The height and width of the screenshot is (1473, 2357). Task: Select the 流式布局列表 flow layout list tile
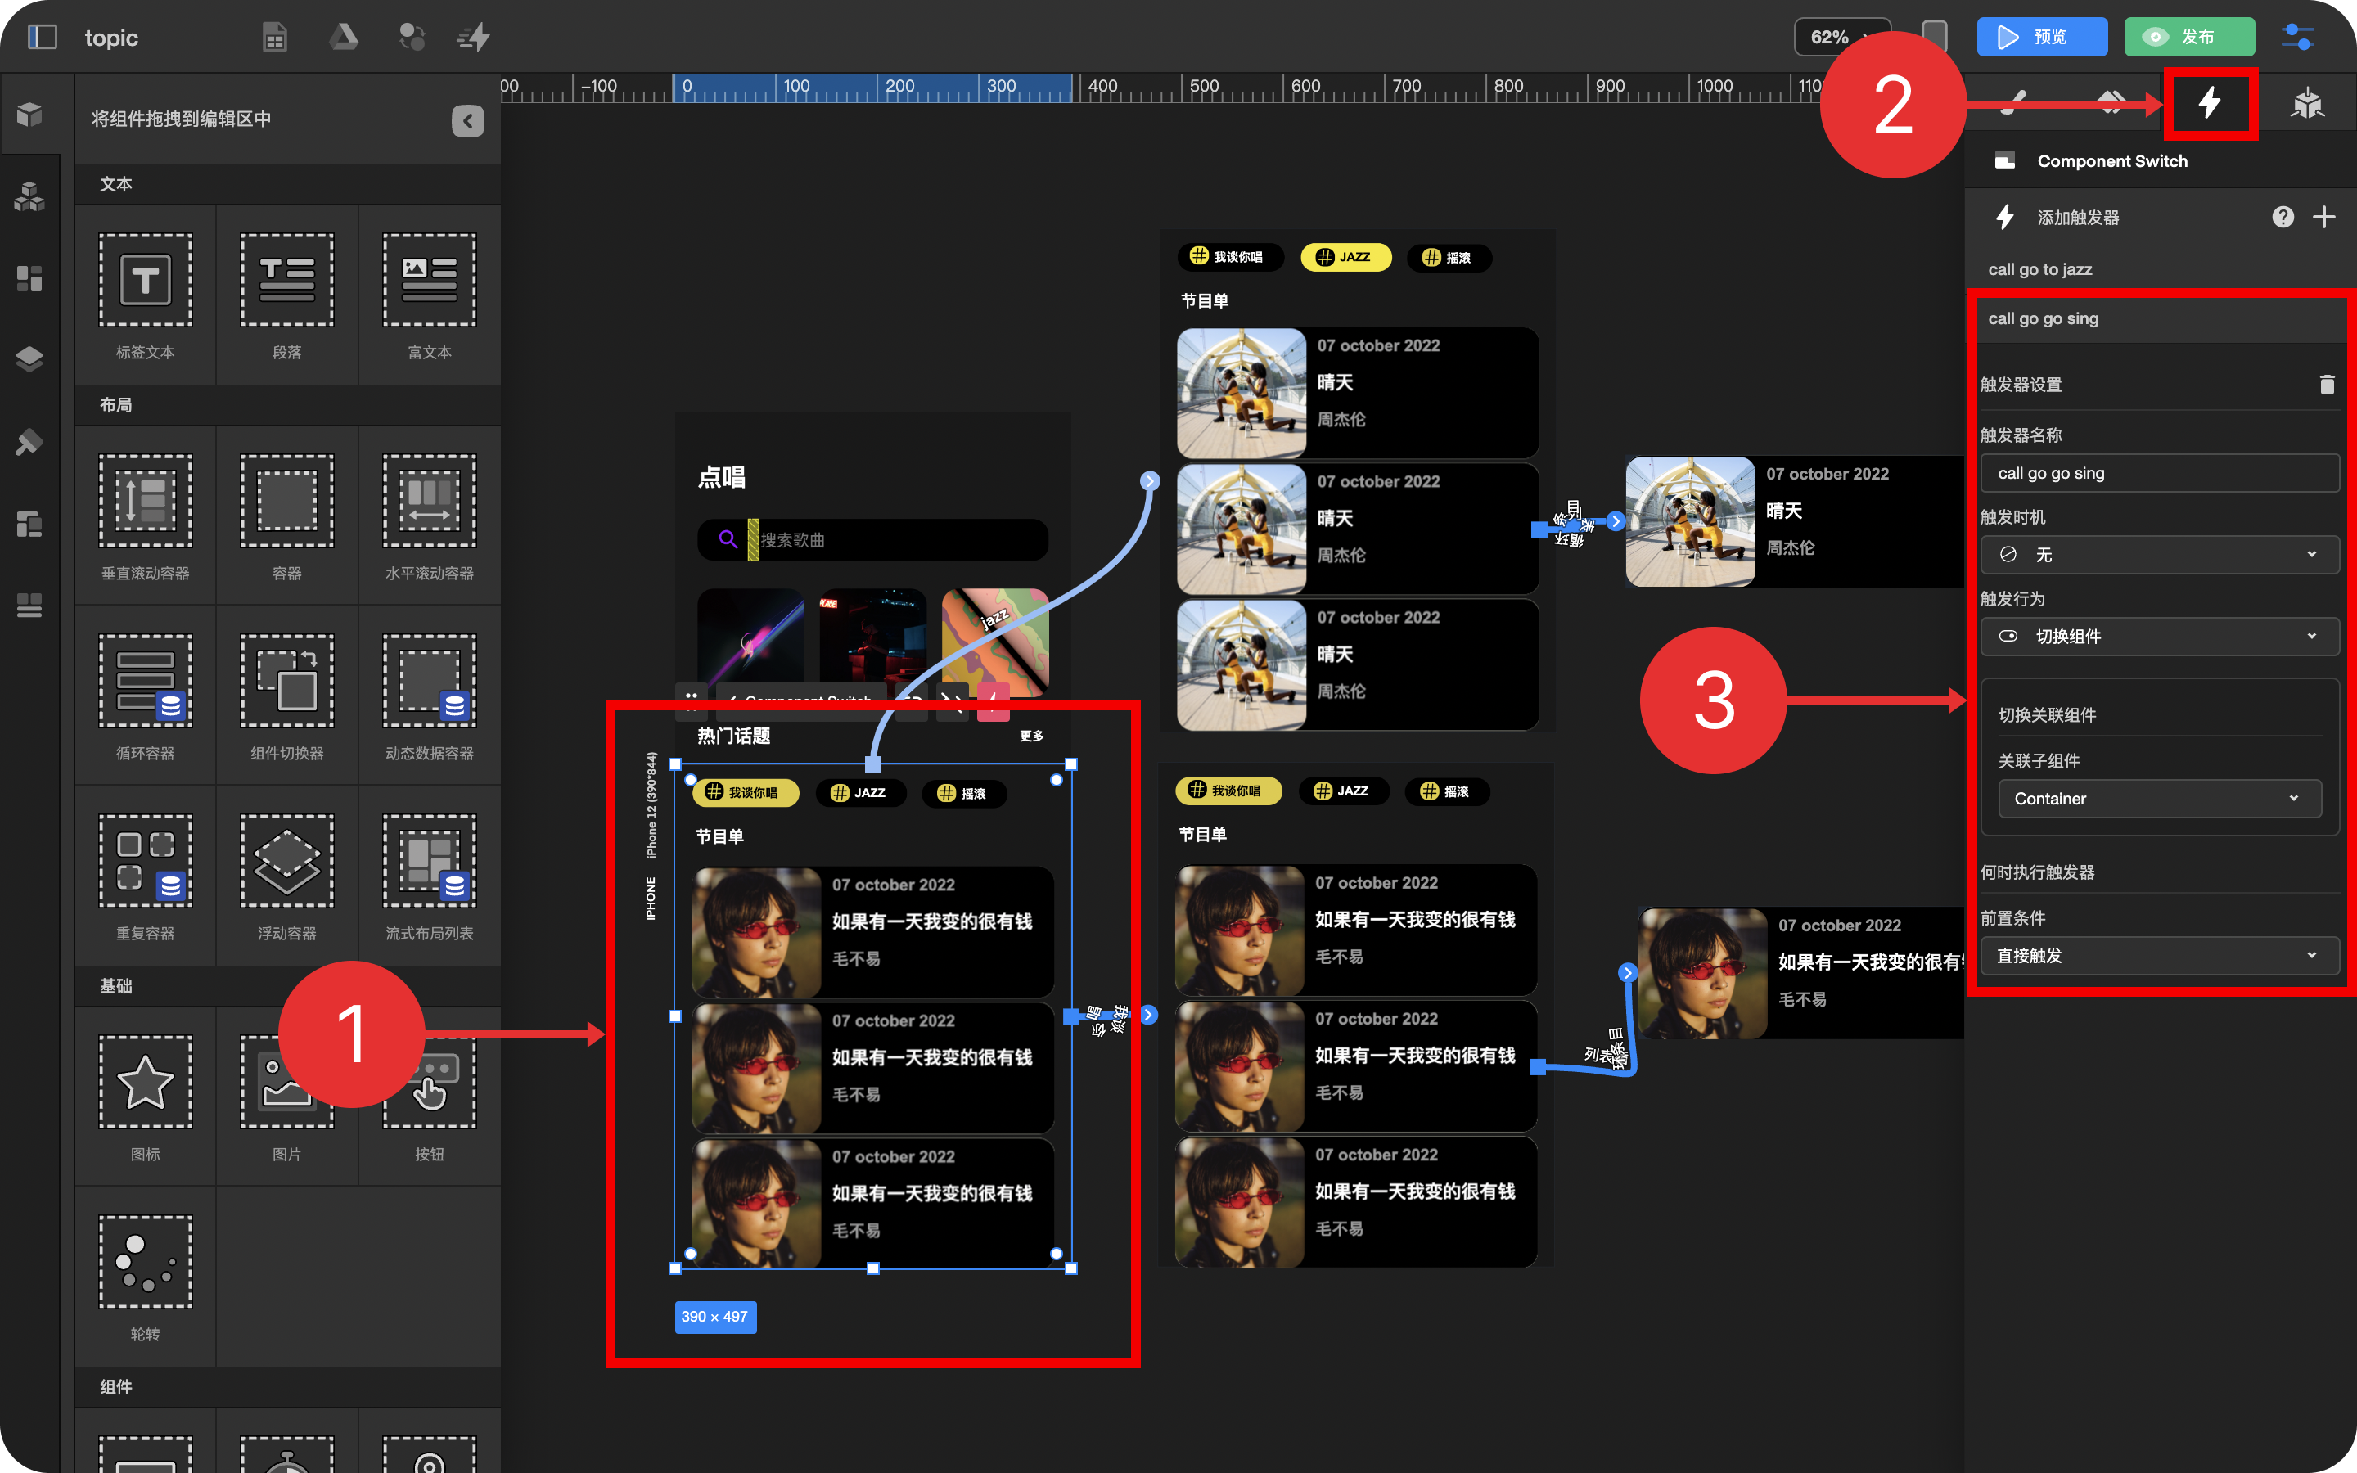coord(430,876)
